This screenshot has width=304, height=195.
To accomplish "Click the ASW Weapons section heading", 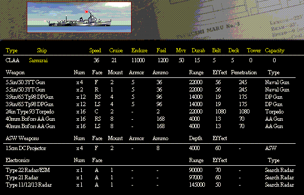I will click(23, 139).
